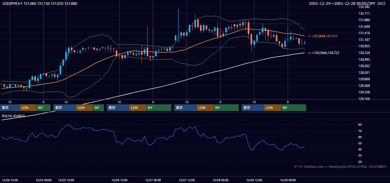Click the 12/28 12:00 date label
390x183 pixels.
[254, 180]
